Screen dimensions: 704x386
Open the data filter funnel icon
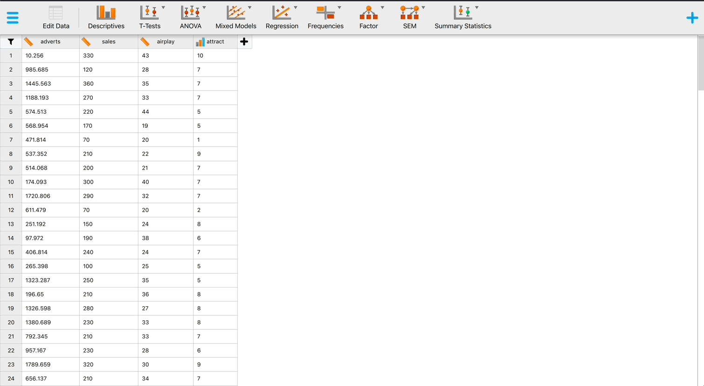coord(11,41)
